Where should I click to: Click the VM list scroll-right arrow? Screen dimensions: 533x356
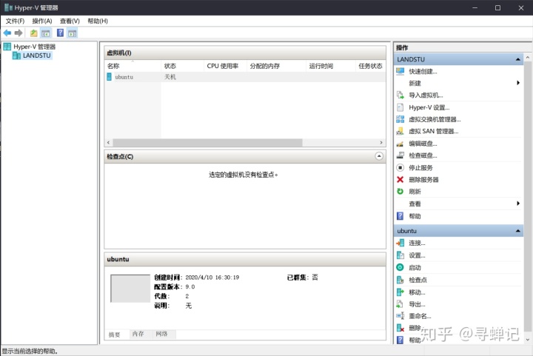381,142
